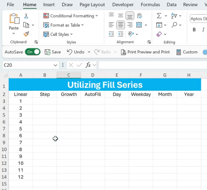
Task: Expand Paste options arrow
Action: tap(14, 34)
